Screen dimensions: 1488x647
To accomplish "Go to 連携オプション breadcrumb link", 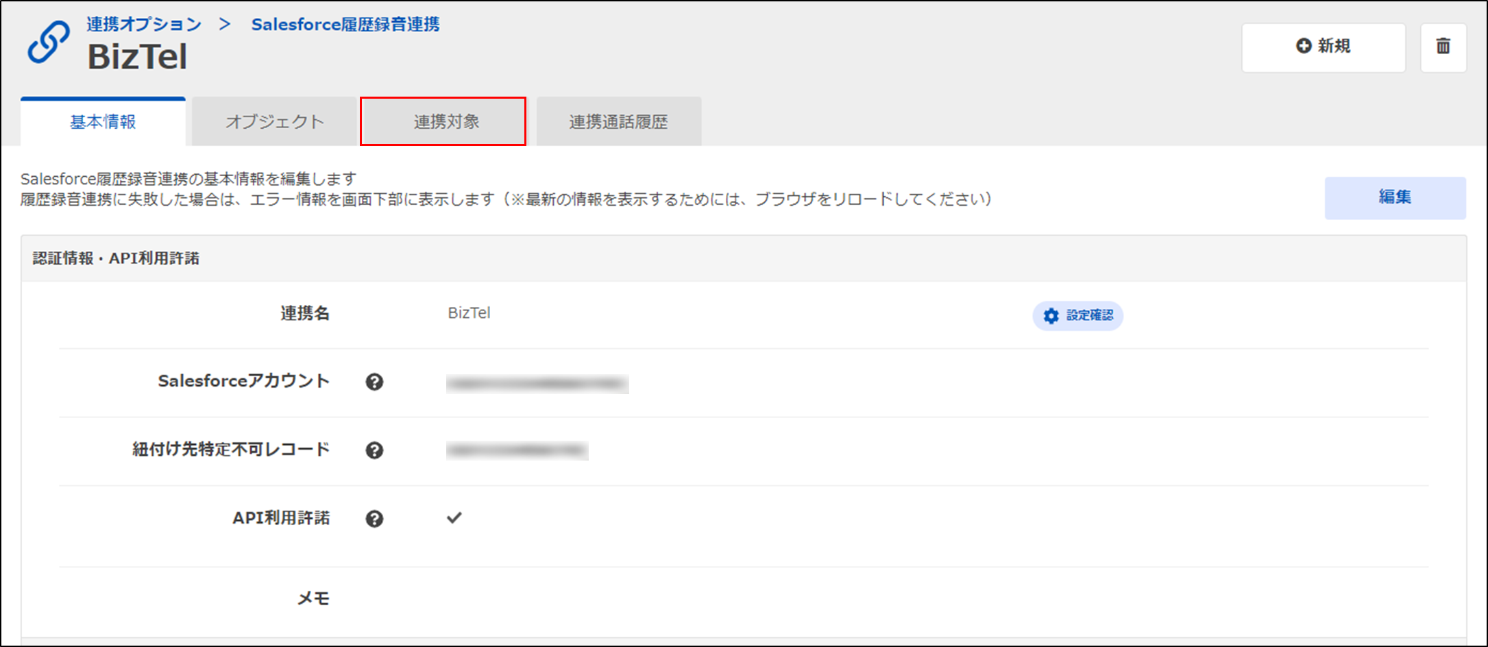I will pyautogui.click(x=144, y=24).
